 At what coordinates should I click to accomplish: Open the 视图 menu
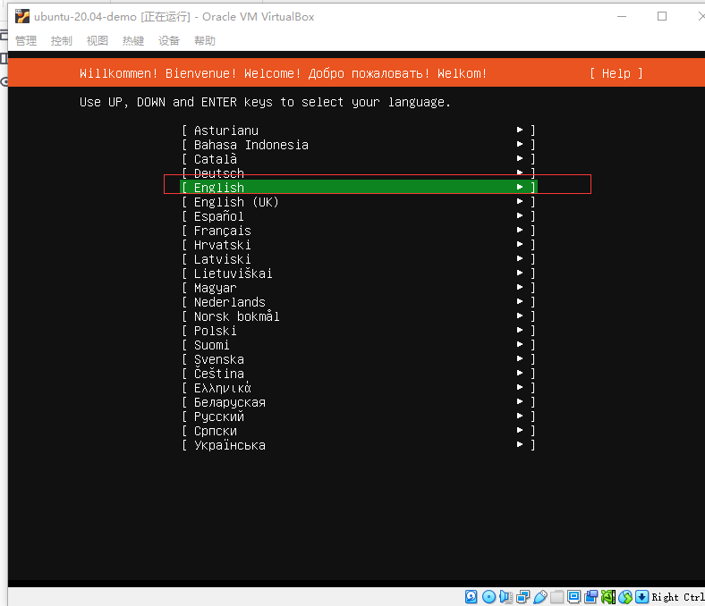(98, 41)
